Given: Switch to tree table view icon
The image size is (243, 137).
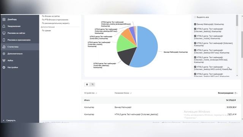Looking at the screenshot, I should pos(92,84).
